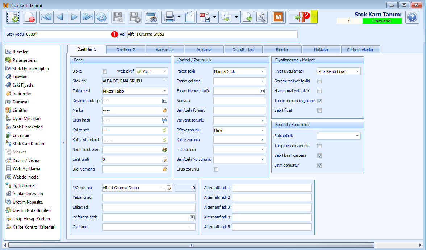Check Takip hesabı zorunlu
The width and height of the screenshot is (426, 250).
[x=319, y=146]
